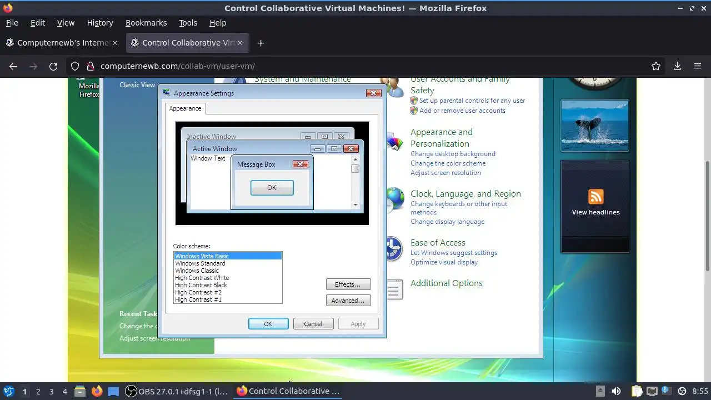Open the Help menu

218,23
